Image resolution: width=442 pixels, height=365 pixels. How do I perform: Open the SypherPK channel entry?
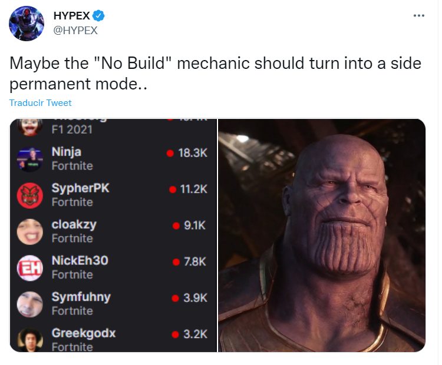click(x=81, y=188)
